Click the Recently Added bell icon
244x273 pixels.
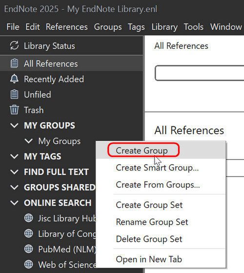[14, 79]
